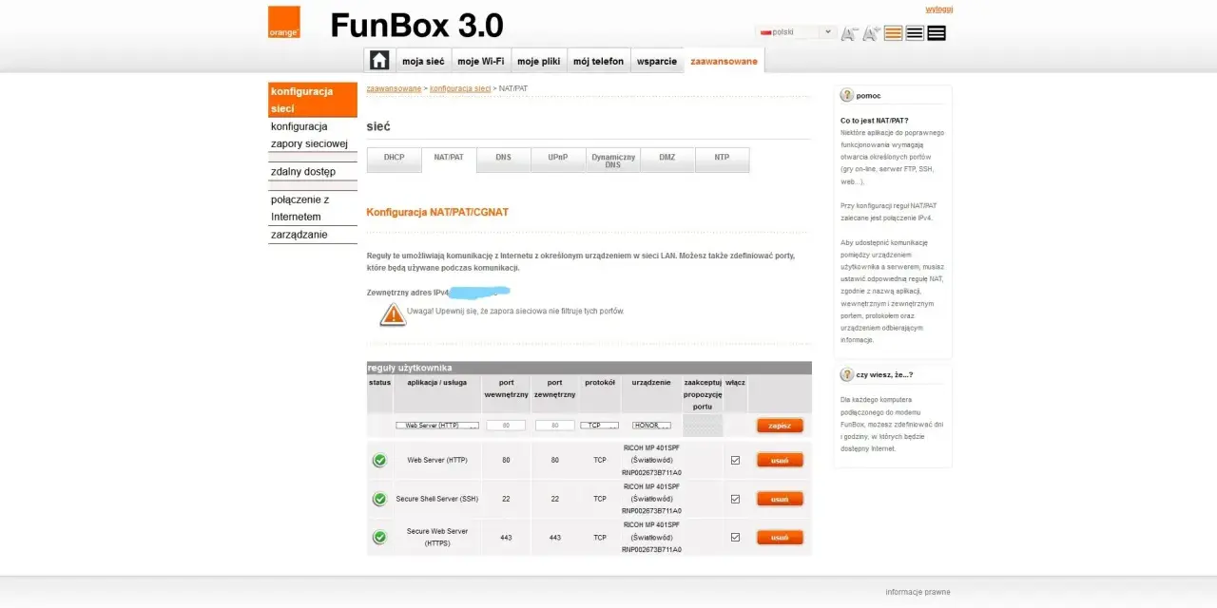Open 'zdalny dostęp' in the sidebar
This screenshot has height=608, width=1217.
tap(313, 171)
